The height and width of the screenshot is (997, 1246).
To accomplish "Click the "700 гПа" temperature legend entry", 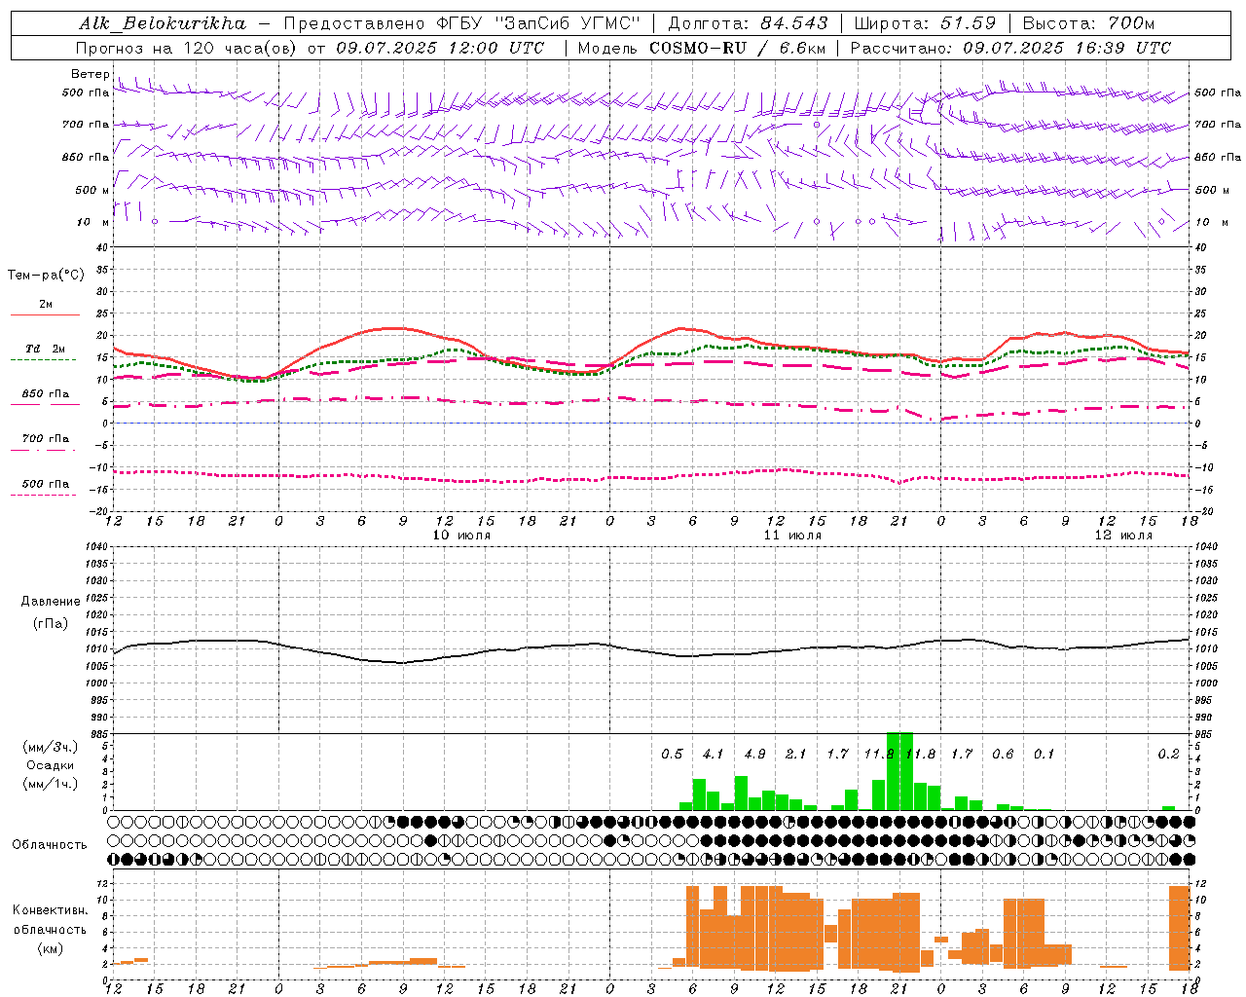I will pyautogui.click(x=45, y=439).
